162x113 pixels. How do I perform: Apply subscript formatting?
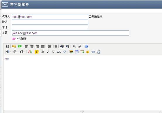tap(74, 46)
